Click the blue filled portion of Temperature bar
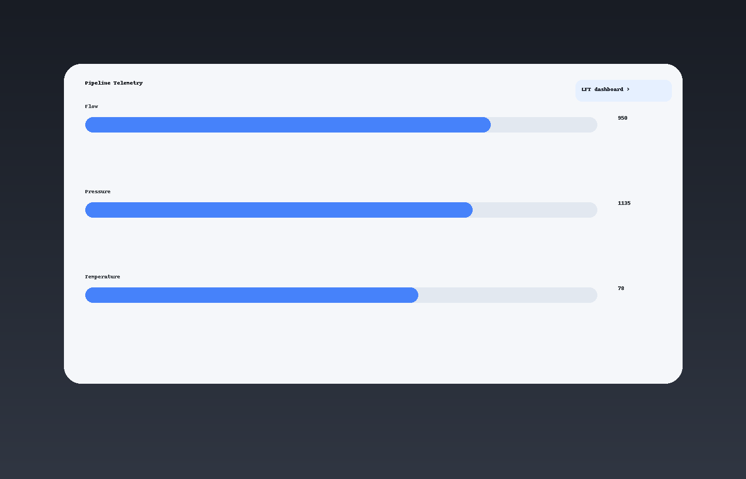This screenshot has width=746, height=479. point(252,295)
